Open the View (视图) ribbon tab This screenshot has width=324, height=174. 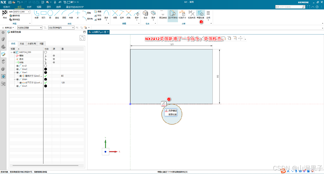click(39, 7)
